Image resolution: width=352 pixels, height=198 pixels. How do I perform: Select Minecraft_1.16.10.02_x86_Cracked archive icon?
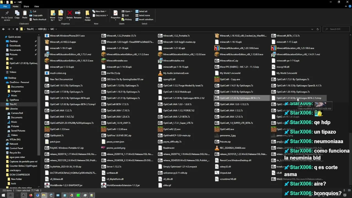217,36
